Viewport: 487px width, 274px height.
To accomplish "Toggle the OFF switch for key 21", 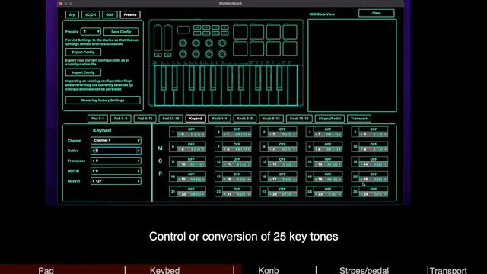I will 191,189.
